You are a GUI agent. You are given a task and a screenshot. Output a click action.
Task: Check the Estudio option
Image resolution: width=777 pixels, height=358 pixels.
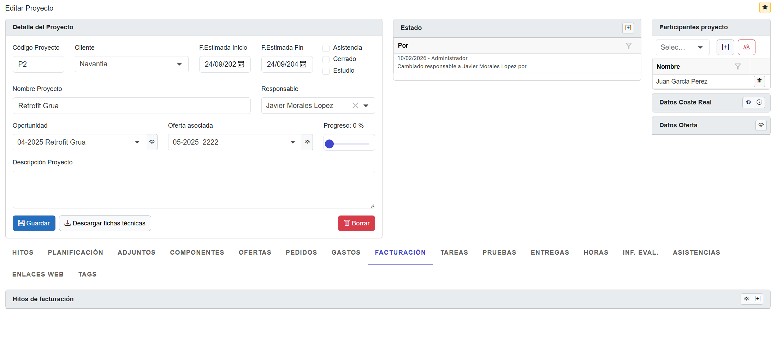(x=326, y=71)
